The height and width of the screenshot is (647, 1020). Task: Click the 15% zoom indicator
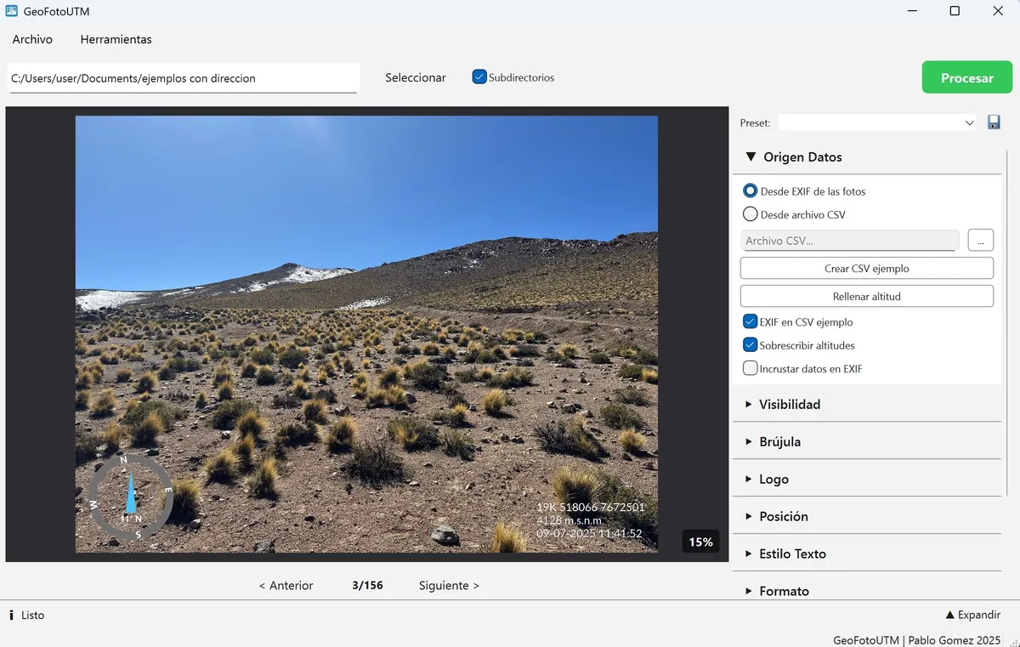pyautogui.click(x=700, y=542)
